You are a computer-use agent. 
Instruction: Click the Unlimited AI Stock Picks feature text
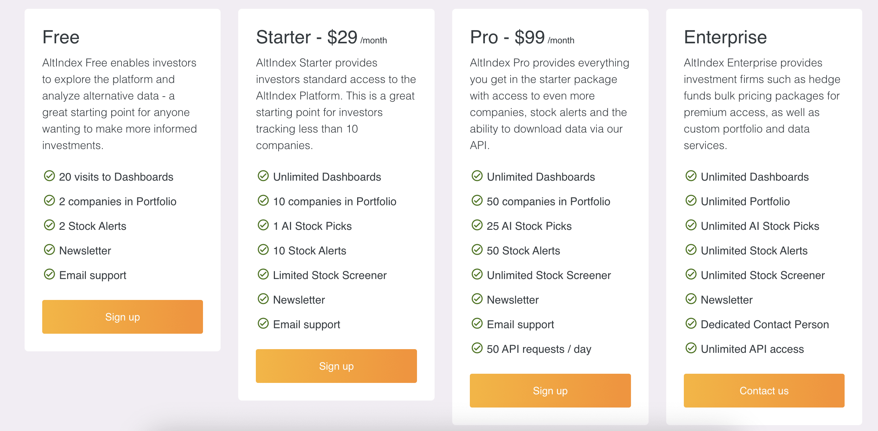click(760, 226)
